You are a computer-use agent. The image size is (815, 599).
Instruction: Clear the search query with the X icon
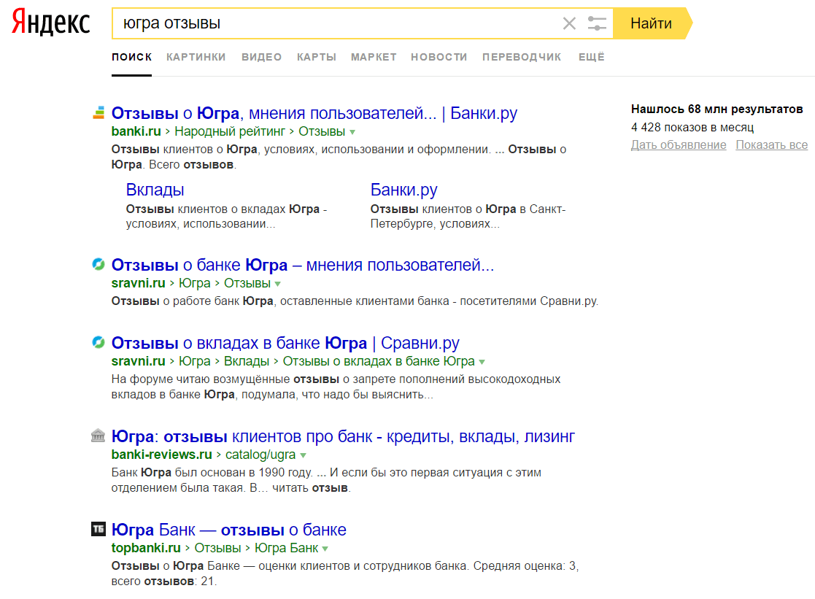coord(569,23)
